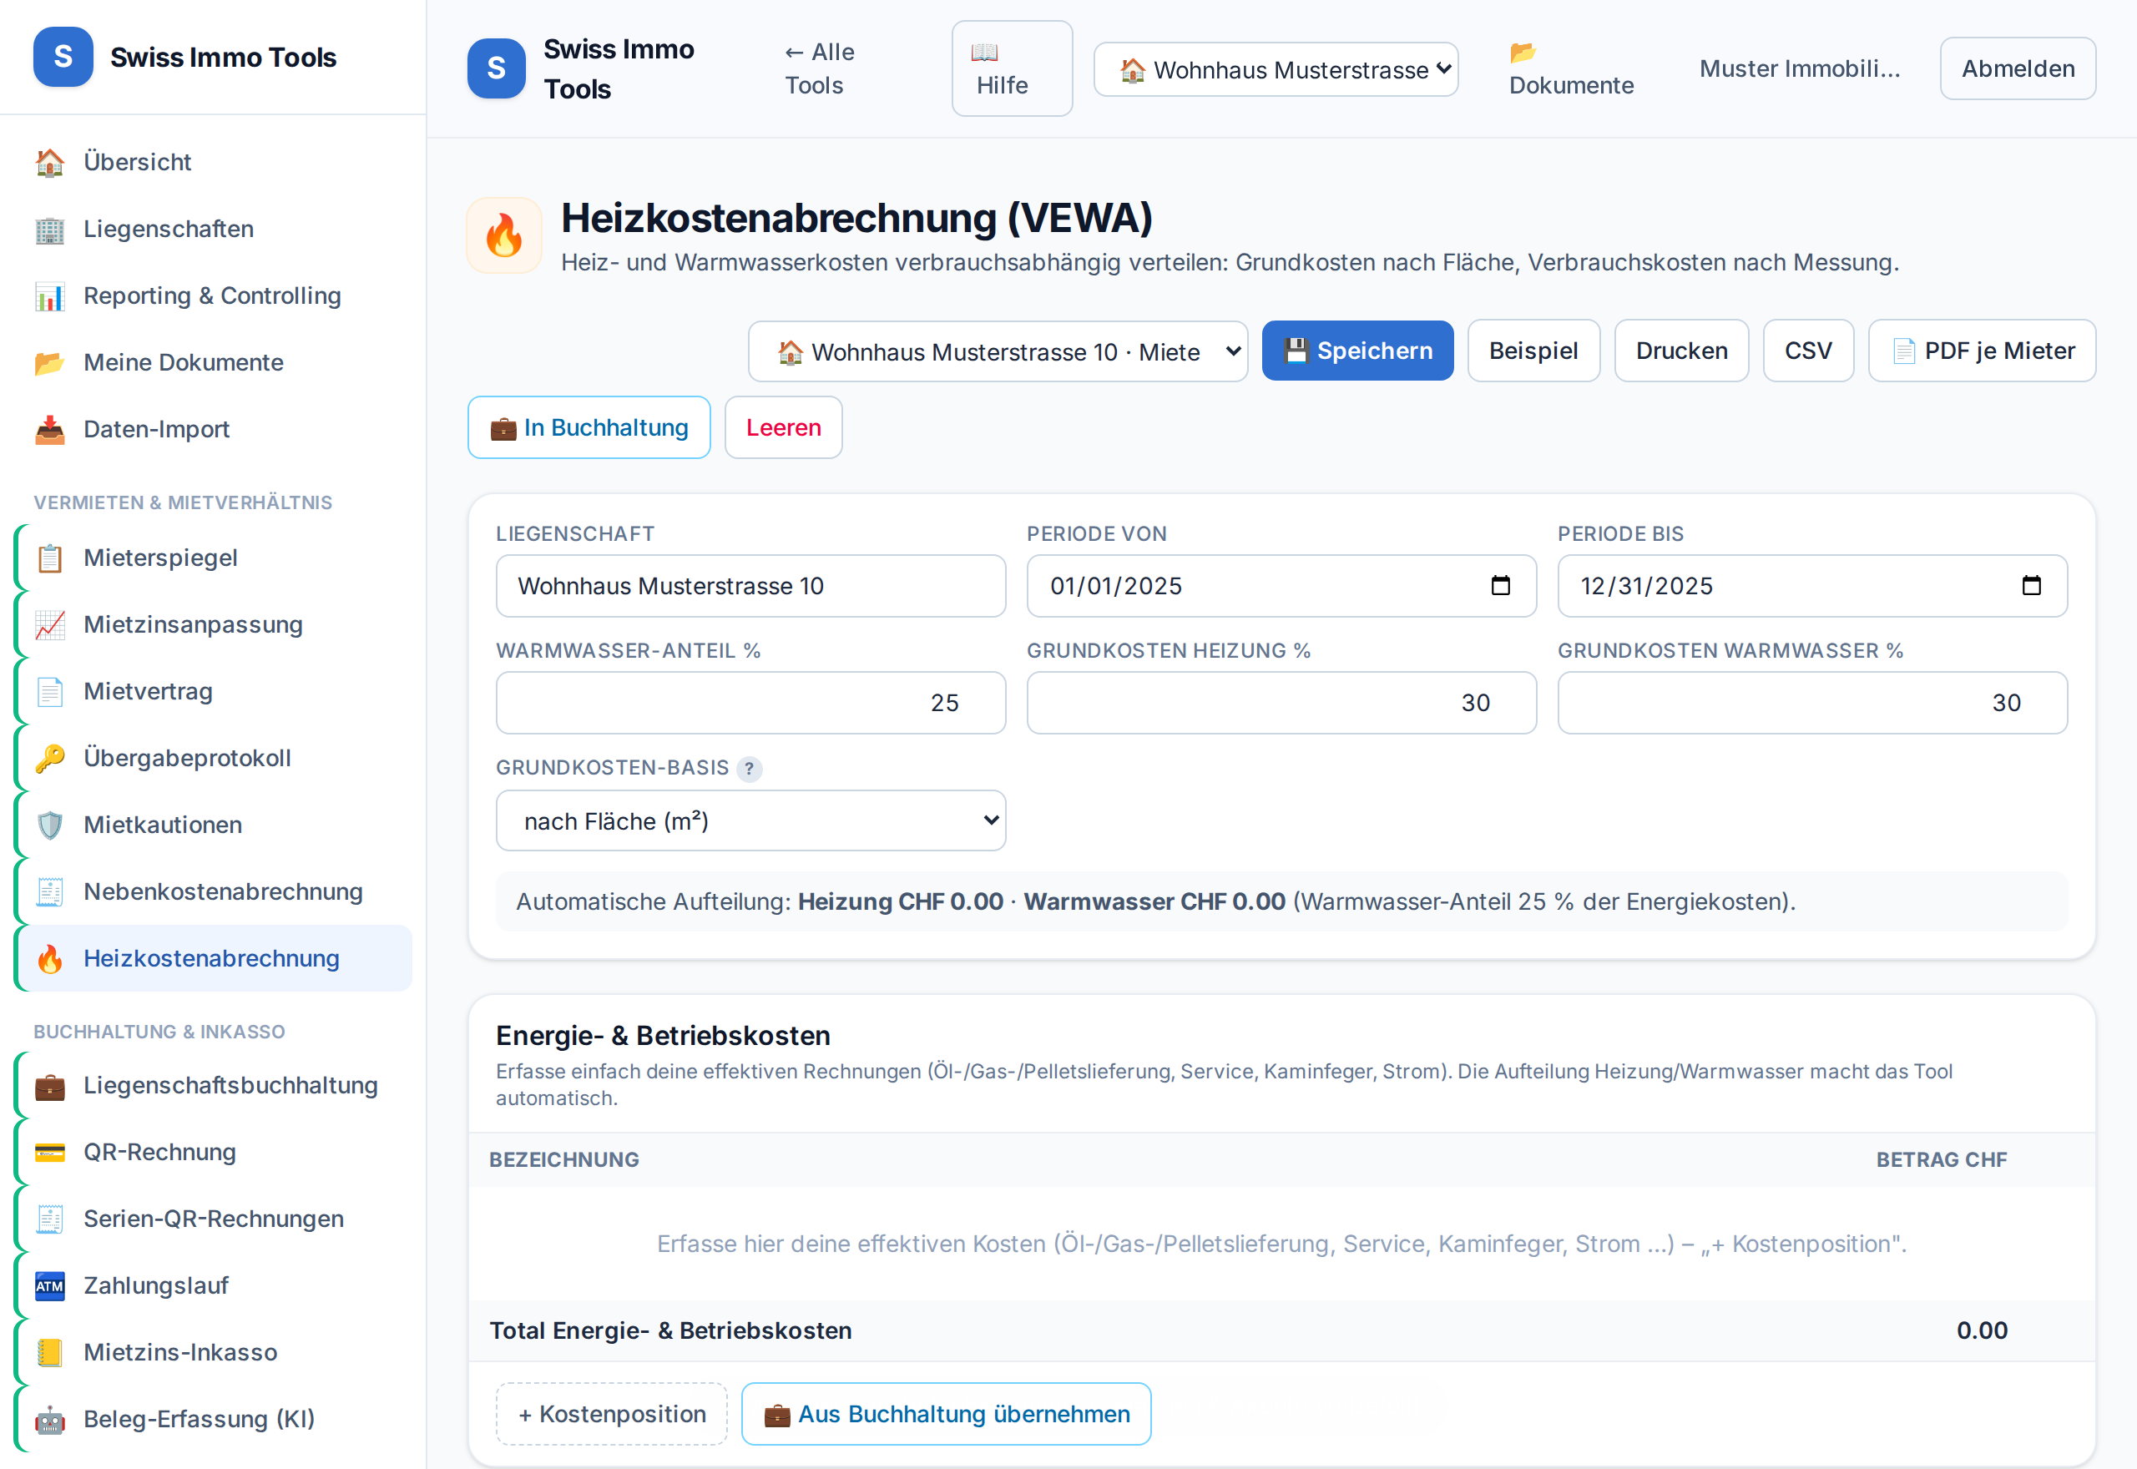This screenshot has width=2137, height=1469.
Task: Expand the nach Fläche (m²) dropdown
Action: click(x=750, y=820)
